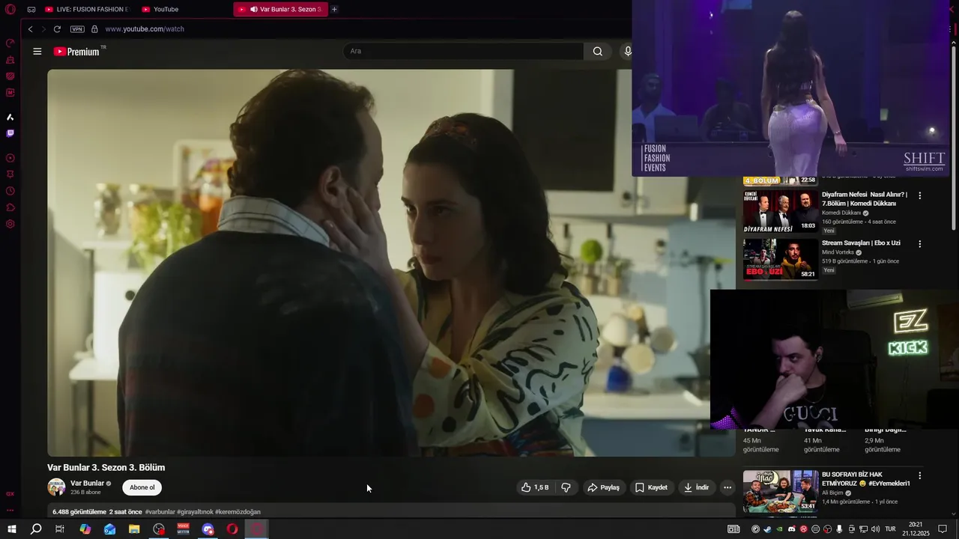Open the Player icon in sidebar

[x=10, y=158]
